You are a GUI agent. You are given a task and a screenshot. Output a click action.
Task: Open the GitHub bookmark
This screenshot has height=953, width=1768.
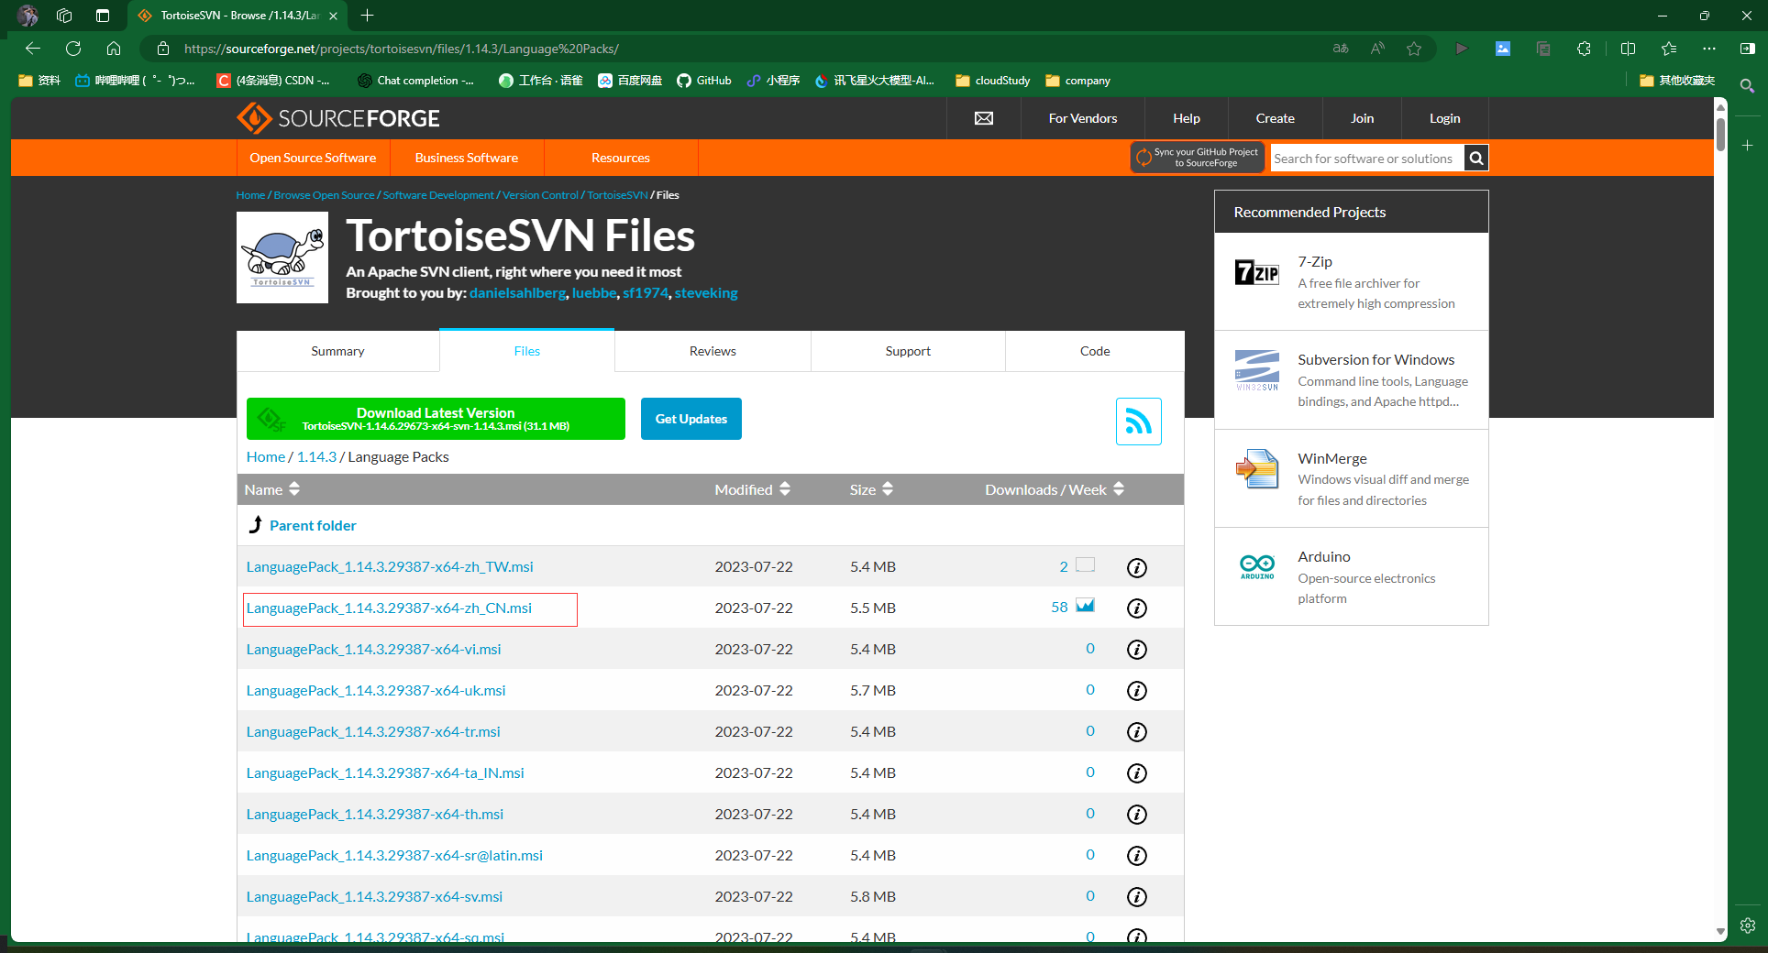[704, 81]
